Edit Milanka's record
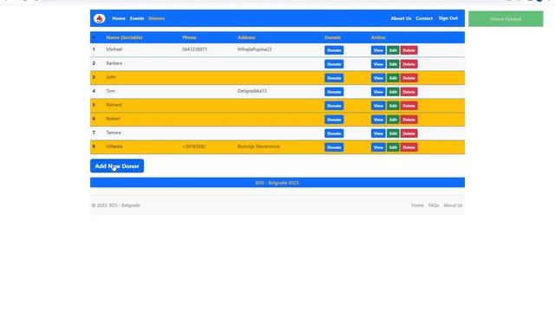The height and width of the screenshot is (312, 555). pyautogui.click(x=393, y=147)
